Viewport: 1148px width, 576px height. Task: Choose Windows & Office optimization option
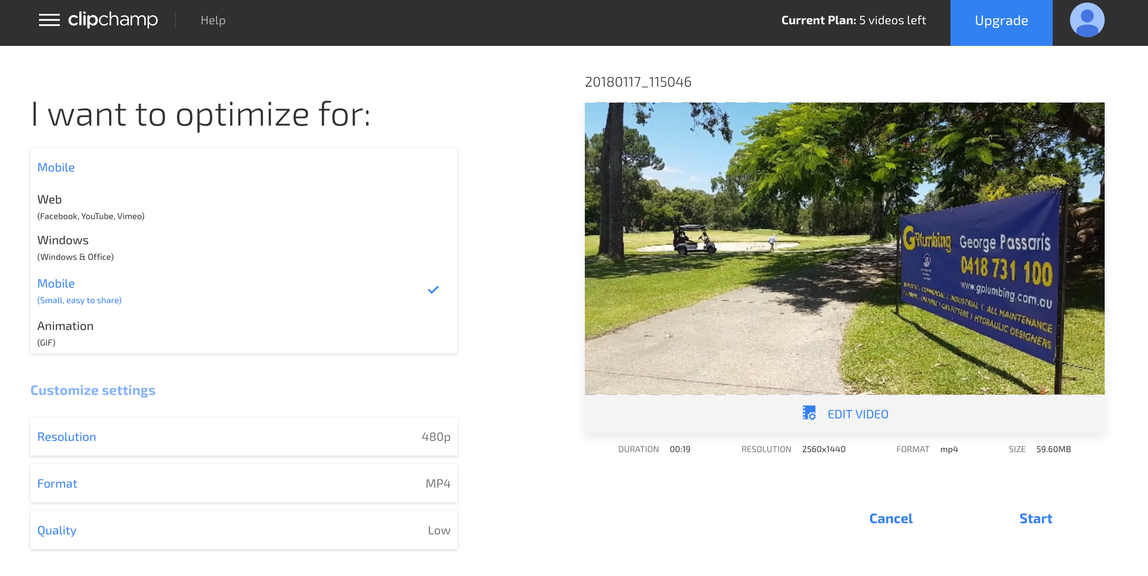coord(76,247)
